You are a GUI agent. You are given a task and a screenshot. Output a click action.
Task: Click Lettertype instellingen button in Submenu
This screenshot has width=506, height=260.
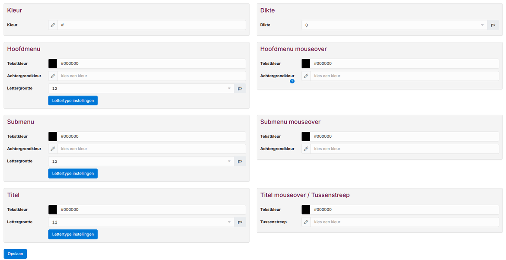click(73, 174)
